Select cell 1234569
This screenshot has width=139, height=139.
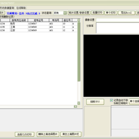pos(39,31)
